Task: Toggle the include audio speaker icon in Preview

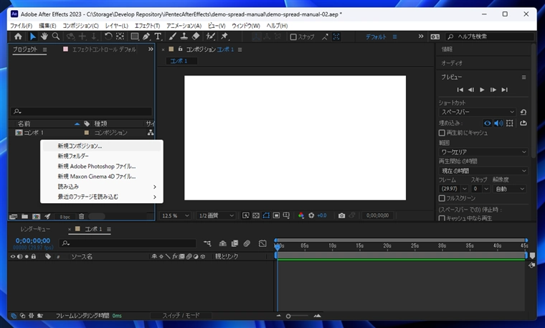Action: [498, 123]
